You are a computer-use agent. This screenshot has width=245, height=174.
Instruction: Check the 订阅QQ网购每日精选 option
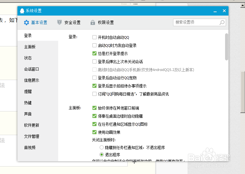tap(94, 94)
